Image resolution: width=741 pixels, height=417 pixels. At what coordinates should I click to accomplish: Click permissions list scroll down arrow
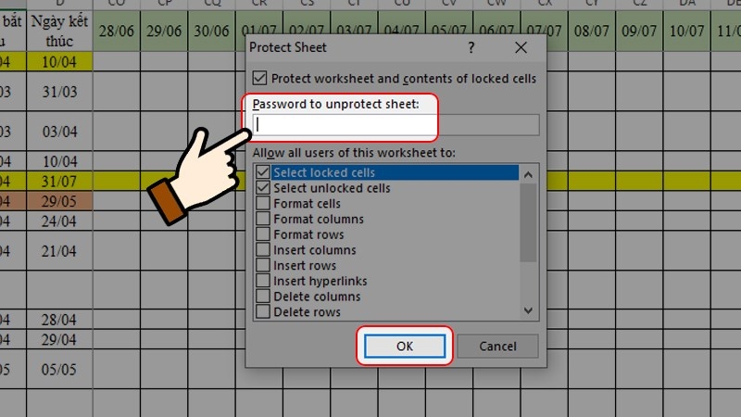click(528, 310)
